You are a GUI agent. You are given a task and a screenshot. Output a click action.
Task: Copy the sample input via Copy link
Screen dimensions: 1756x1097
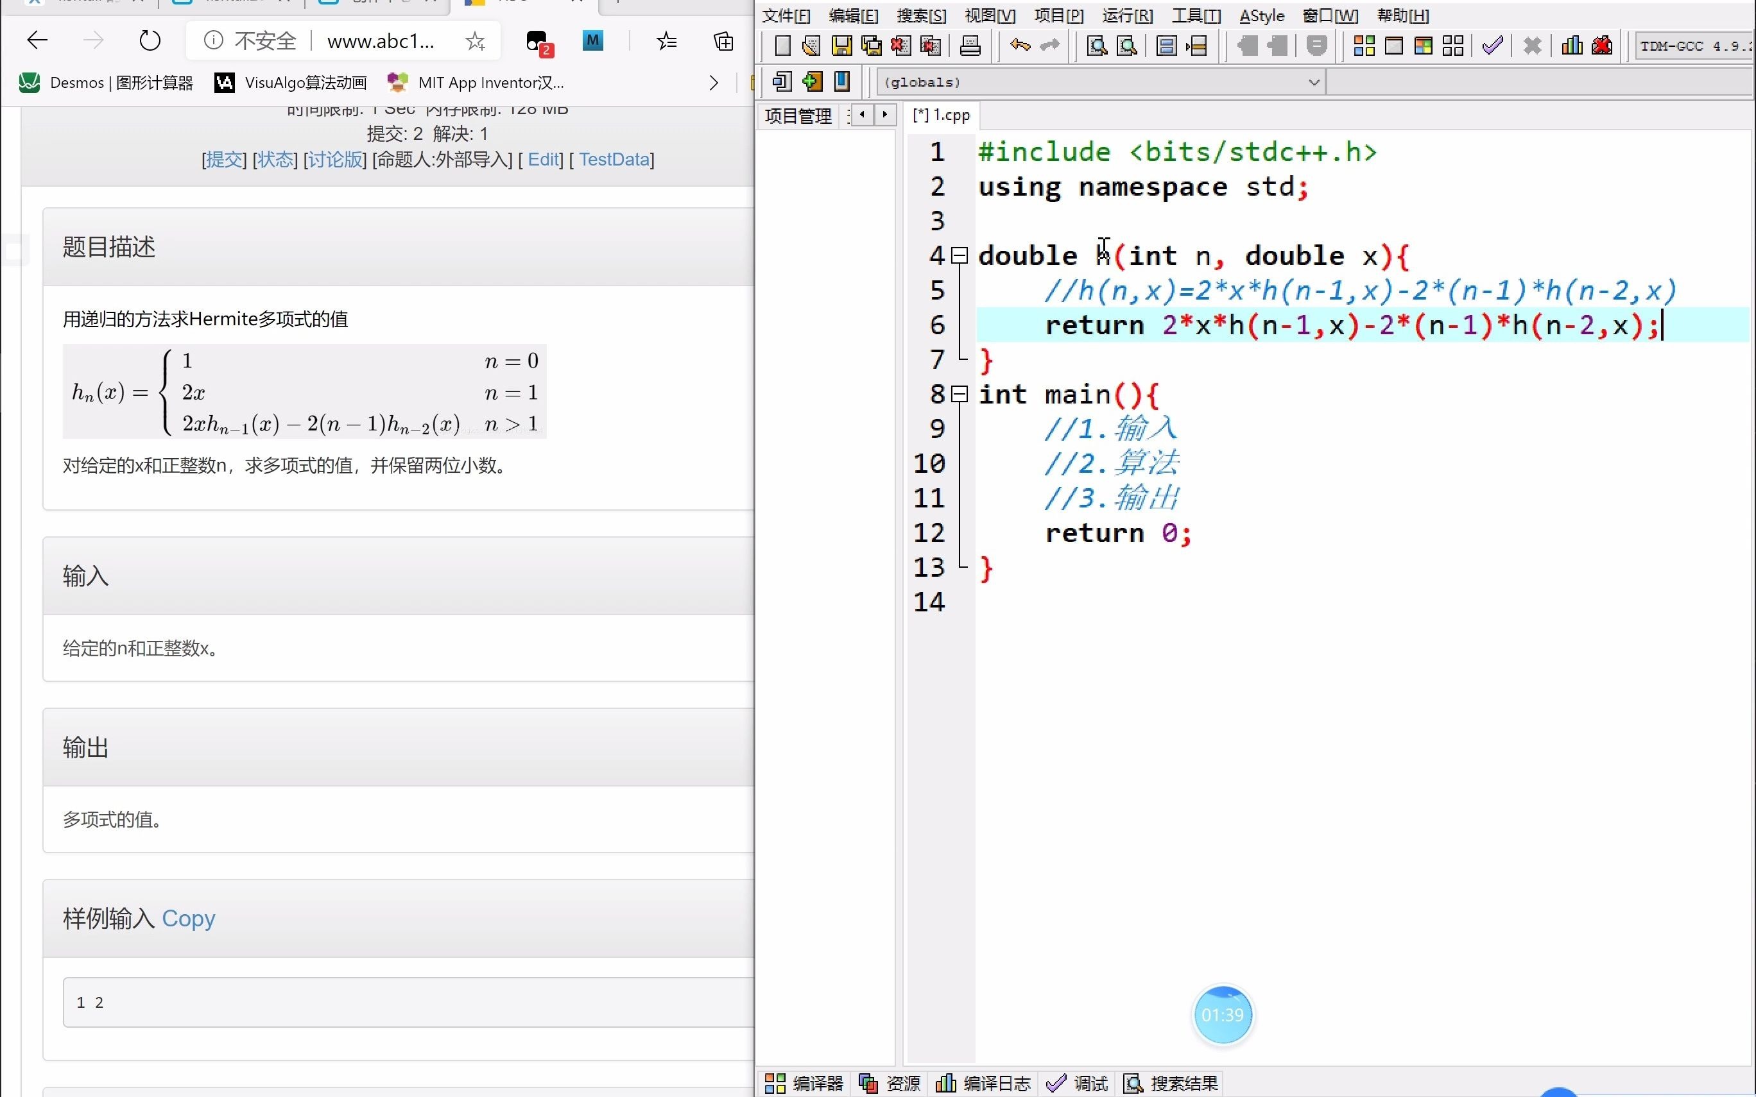[x=189, y=919]
